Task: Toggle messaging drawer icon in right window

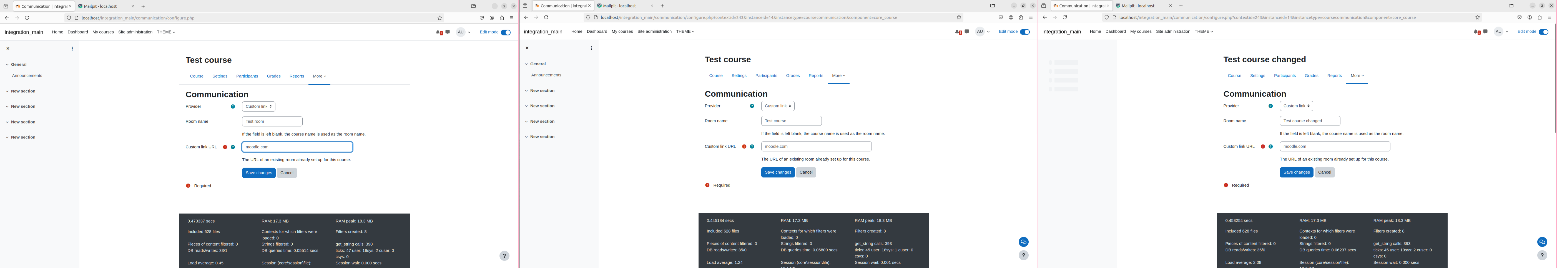Action: tap(1486, 31)
